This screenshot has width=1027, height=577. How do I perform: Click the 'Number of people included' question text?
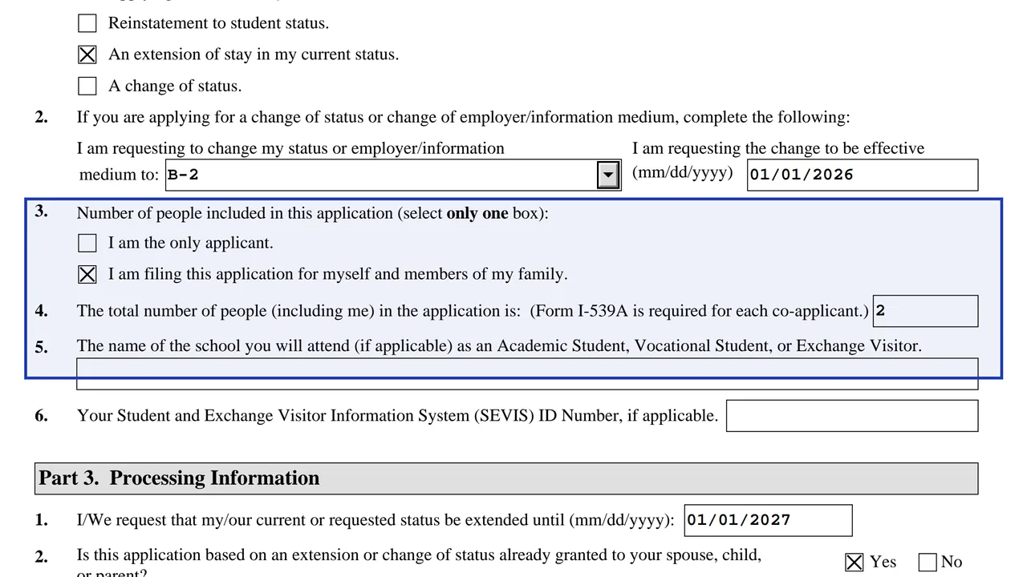313,213
